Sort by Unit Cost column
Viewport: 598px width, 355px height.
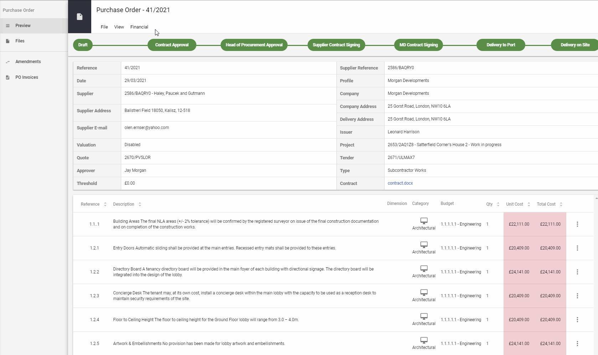pos(528,204)
